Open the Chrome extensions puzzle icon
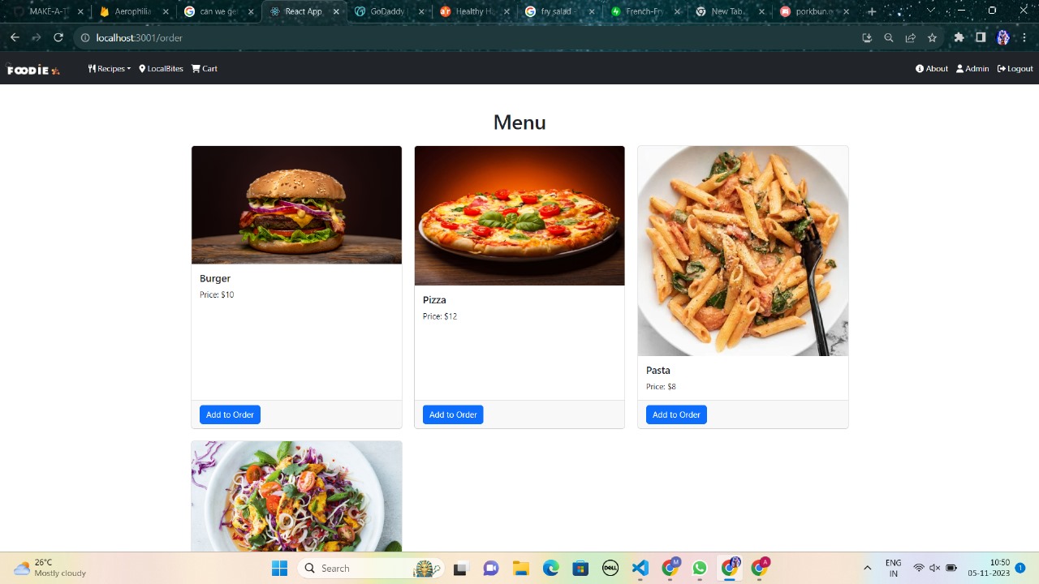Screen dimensions: 1039x584 point(959,38)
